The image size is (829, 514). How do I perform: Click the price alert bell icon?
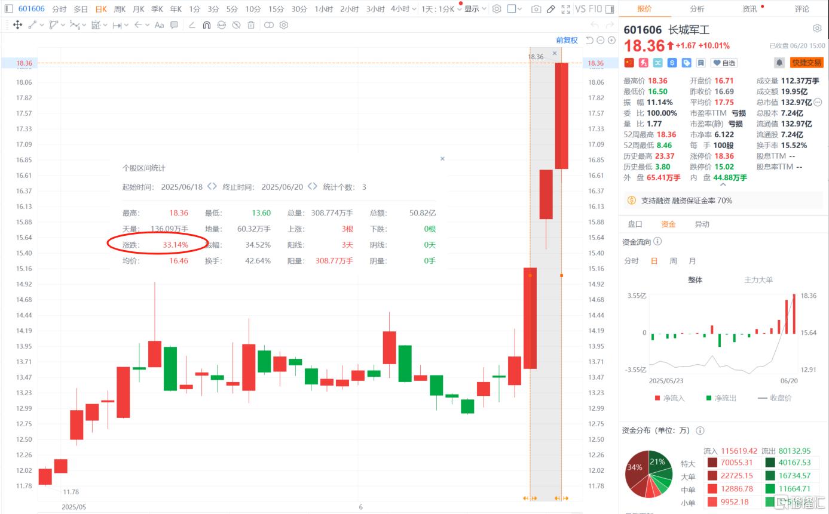(779, 63)
